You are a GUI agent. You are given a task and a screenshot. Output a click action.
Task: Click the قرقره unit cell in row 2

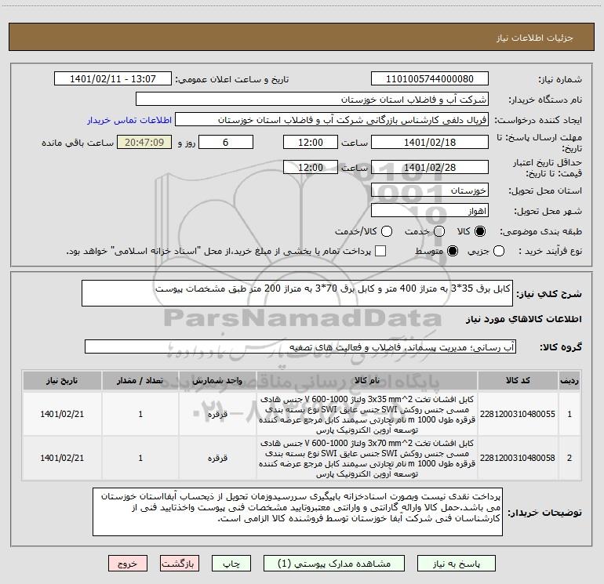(217, 458)
